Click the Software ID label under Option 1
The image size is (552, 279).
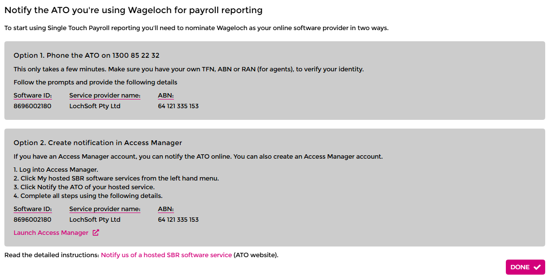[33, 96]
